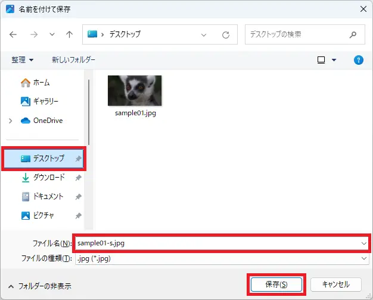
Task: Click 新しいフォルダー to create folder
Action: pos(73,60)
